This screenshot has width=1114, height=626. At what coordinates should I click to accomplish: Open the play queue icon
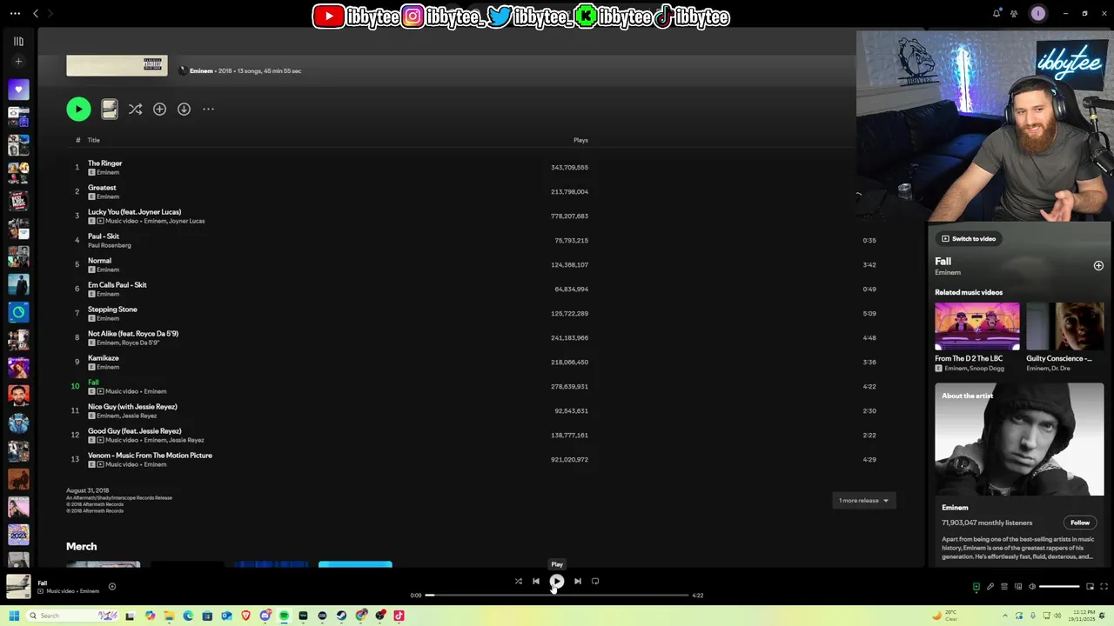click(1003, 587)
